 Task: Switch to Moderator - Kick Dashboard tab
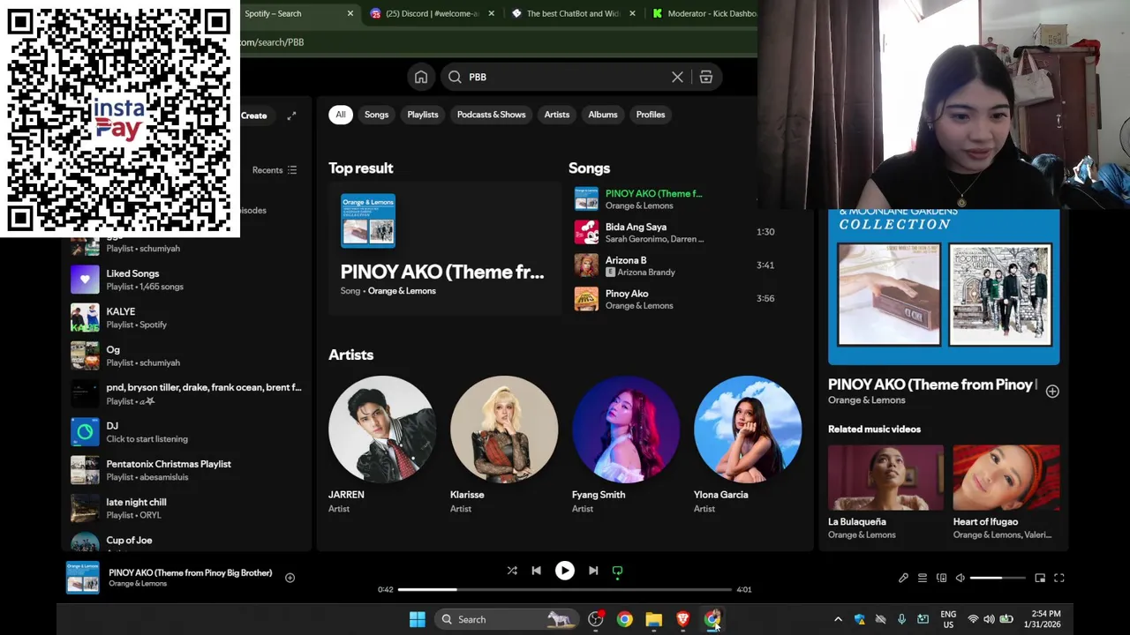tap(704, 13)
